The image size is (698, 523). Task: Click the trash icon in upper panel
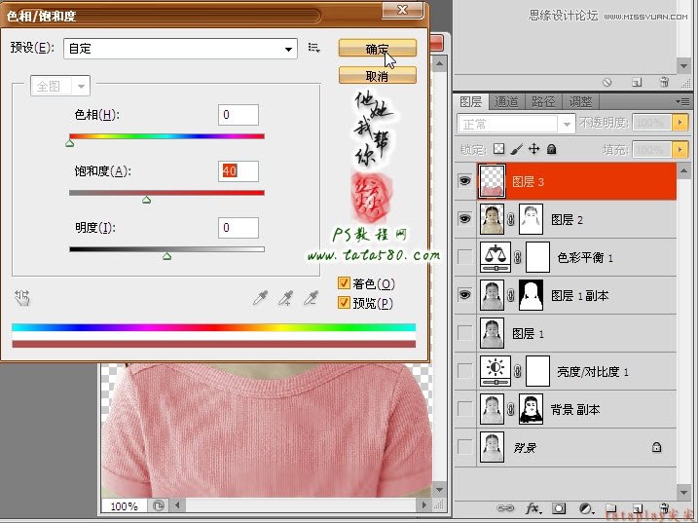coord(664,82)
